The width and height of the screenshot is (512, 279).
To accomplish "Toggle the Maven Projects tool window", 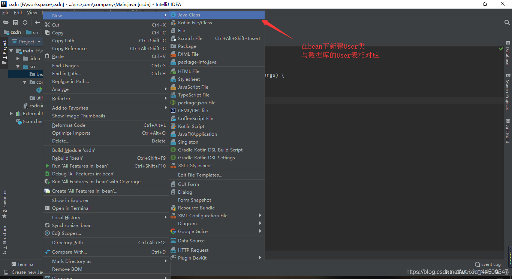I will tap(508, 92).
